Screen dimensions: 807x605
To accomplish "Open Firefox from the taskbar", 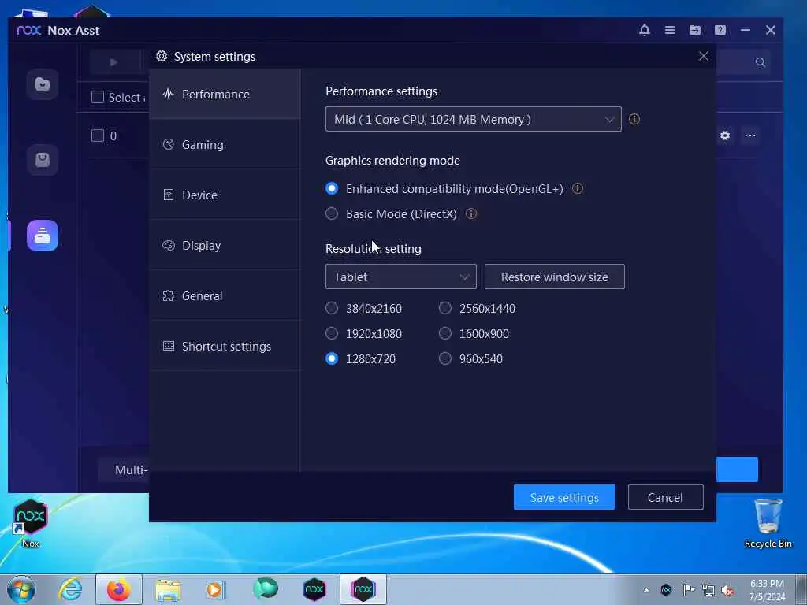I will (119, 589).
